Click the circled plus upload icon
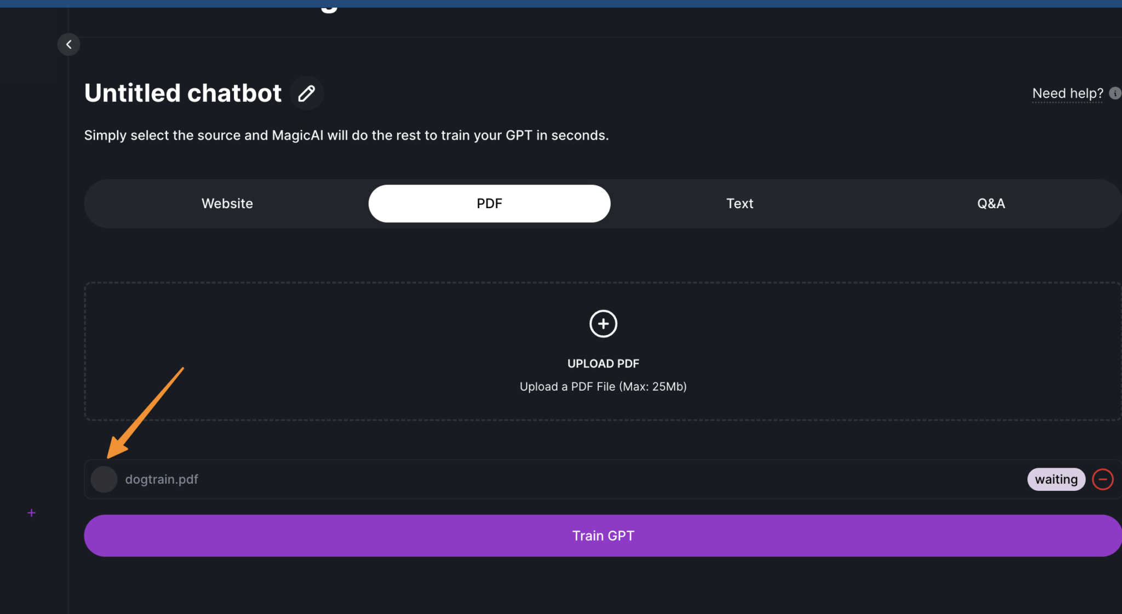Screen dimensions: 1122x614 point(603,324)
